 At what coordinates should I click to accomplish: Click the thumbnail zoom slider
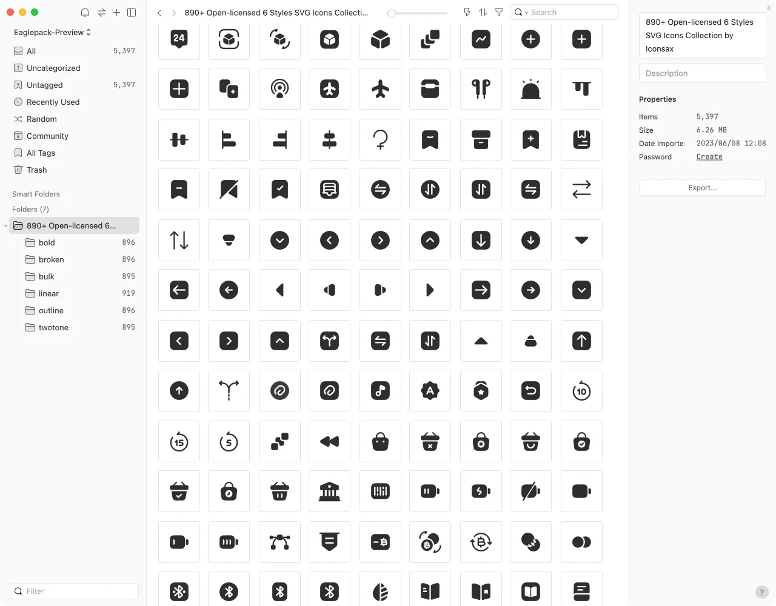tap(418, 13)
